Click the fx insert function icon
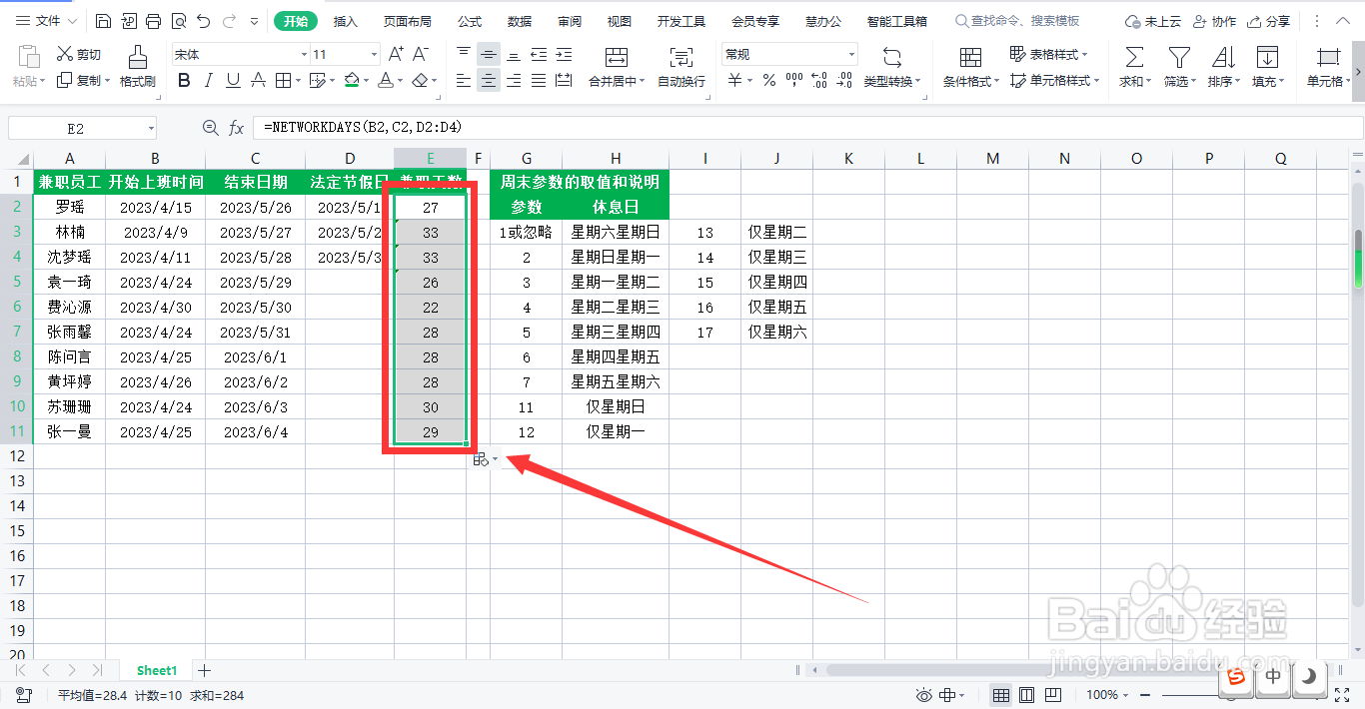The image size is (1365, 709). pyautogui.click(x=237, y=128)
